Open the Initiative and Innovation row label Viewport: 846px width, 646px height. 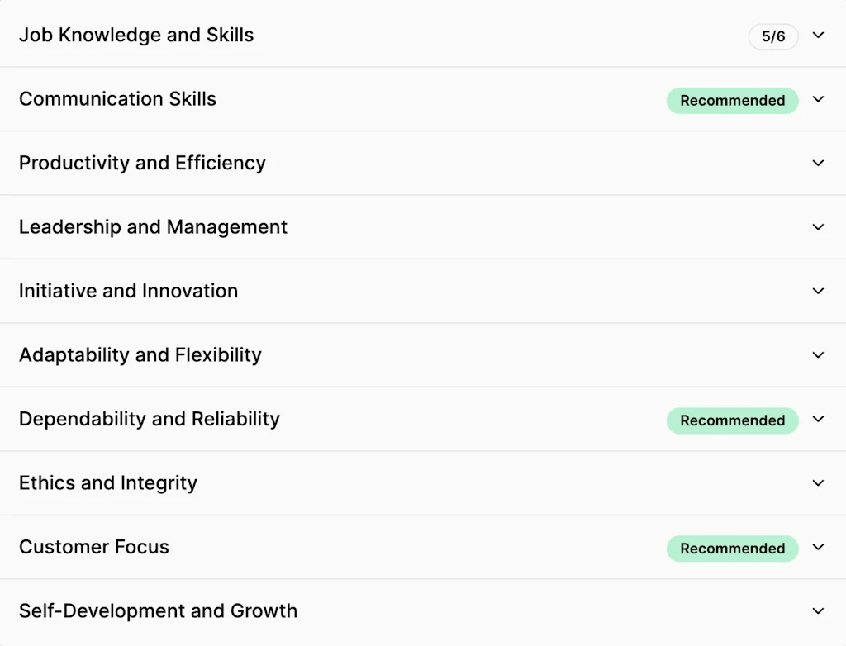point(128,291)
